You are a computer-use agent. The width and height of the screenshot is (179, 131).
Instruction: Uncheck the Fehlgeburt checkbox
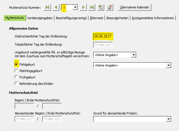[16, 64]
